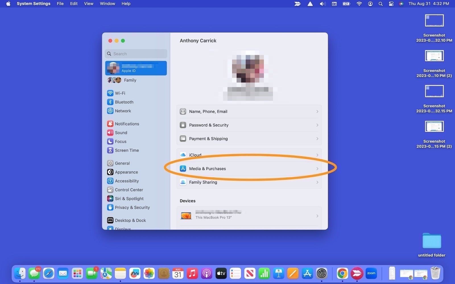
Task: Launch Safari from the Dock
Action: (x=49, y=273)
